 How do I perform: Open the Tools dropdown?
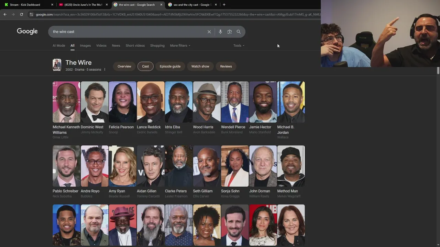pyautogui.click(x=239, y=46)
